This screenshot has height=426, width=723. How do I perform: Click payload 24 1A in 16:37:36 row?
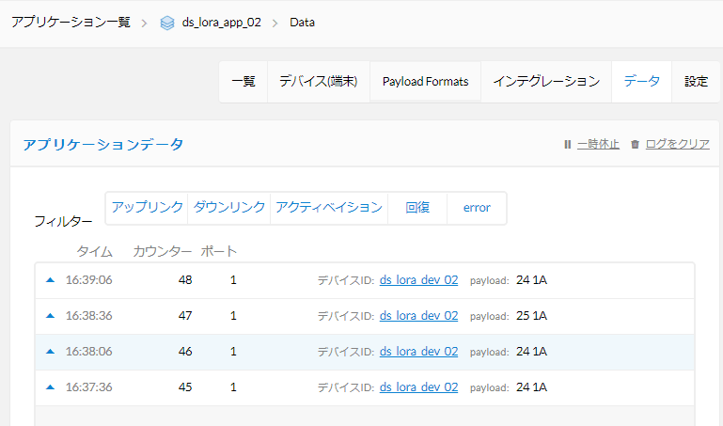[531, 387]
